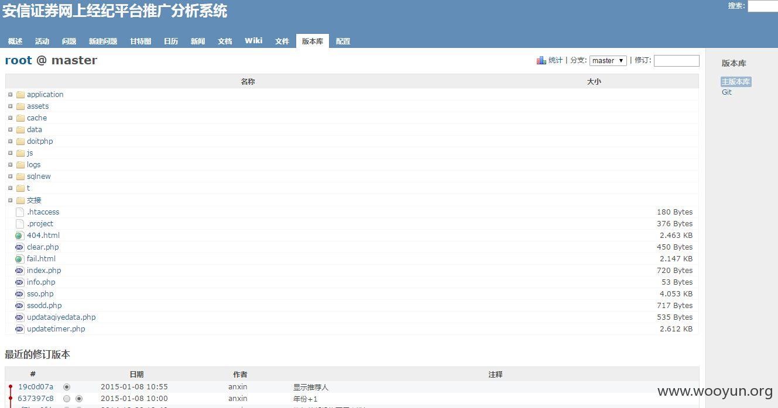
Task: Click the .htaccess file icon
Action: pos(20,212)
